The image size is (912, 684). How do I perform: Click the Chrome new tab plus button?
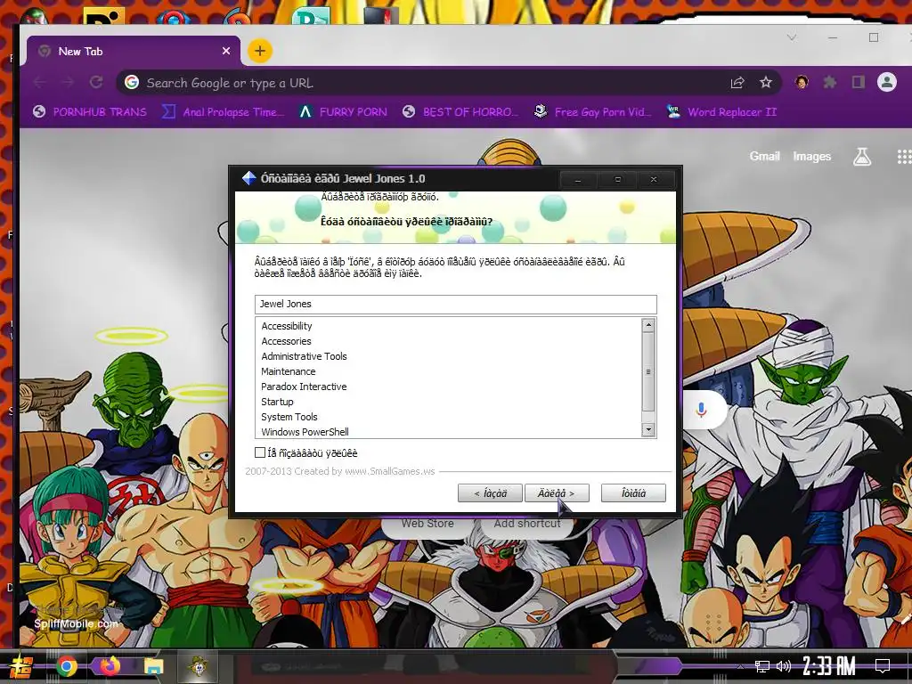259,51
